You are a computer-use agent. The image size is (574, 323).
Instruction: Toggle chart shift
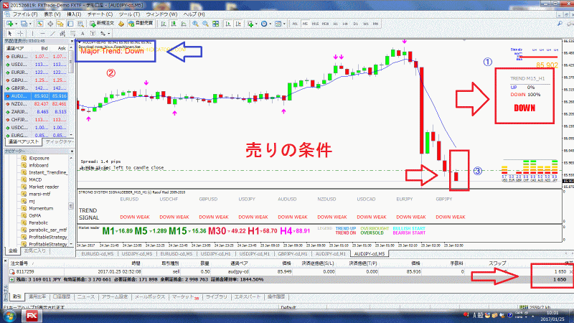(x=238, y=24)
